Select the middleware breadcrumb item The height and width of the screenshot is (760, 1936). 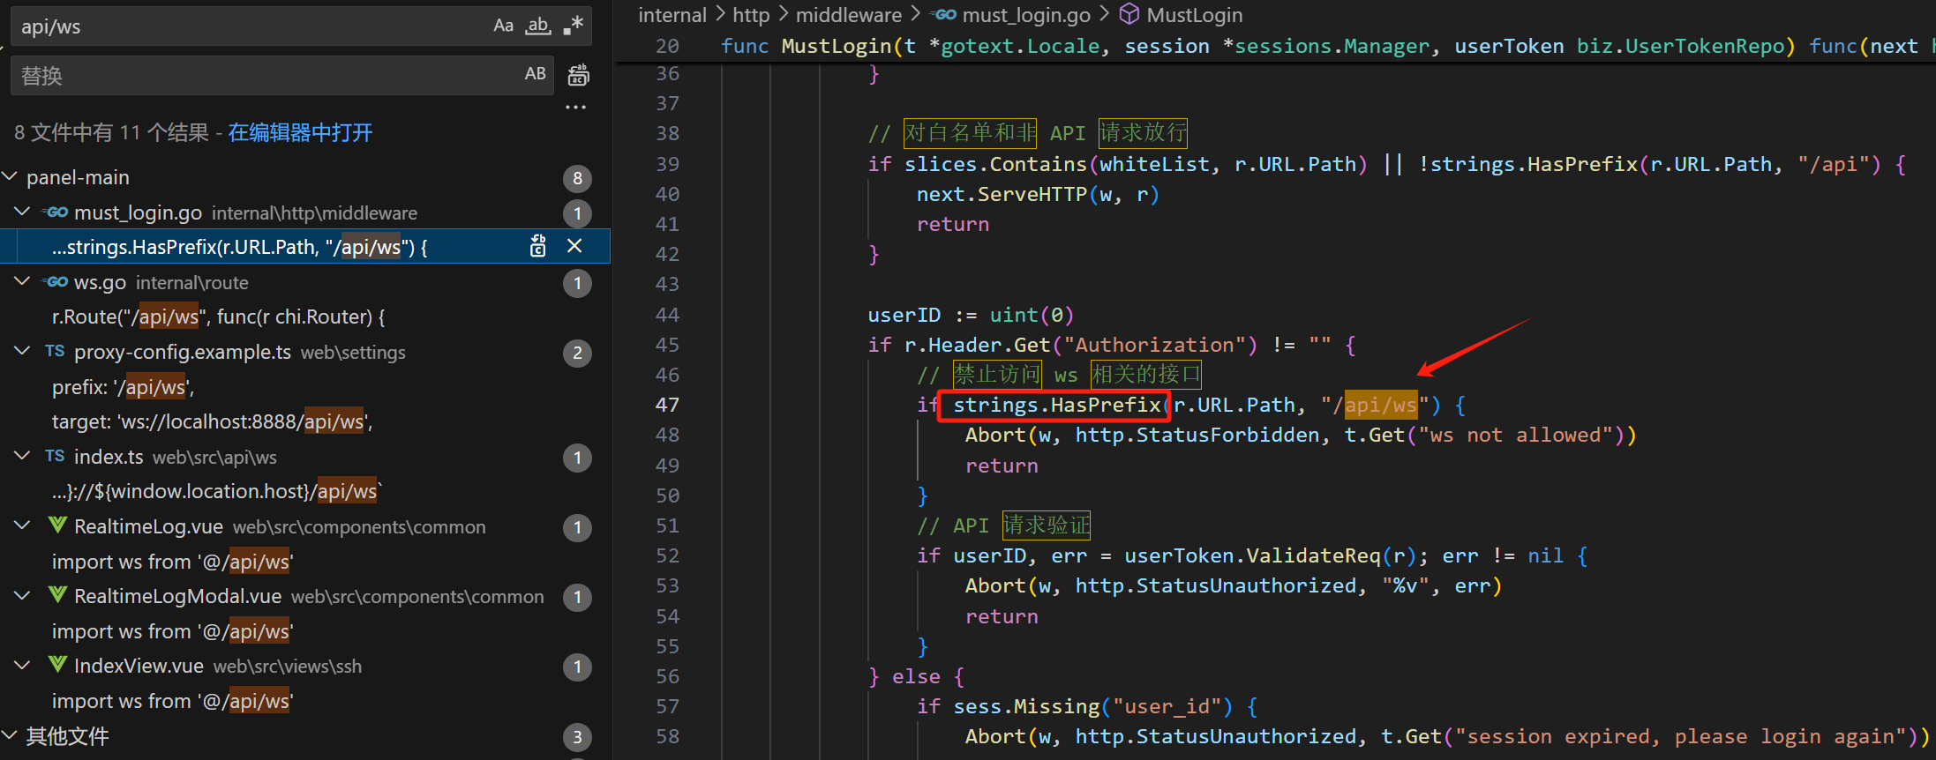pos(848,14)
